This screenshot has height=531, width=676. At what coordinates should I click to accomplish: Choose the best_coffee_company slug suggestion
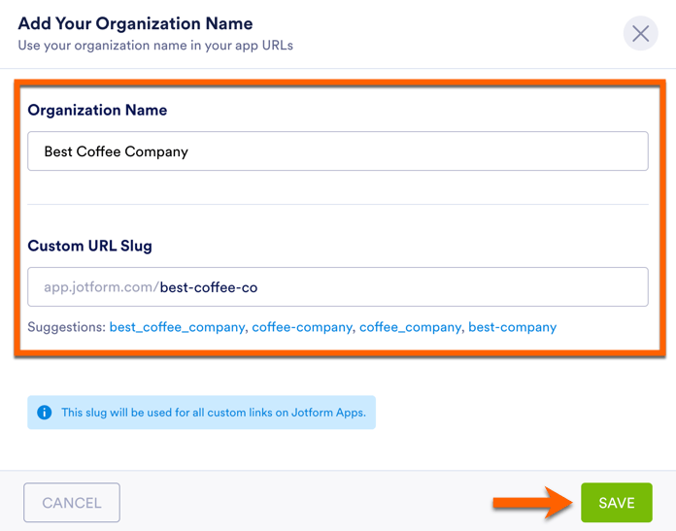click(177, 327)
